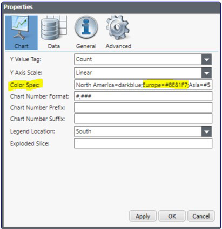Confirm with the OK button
This screenshot has width=222, height=229.
(x=172, y=216)
